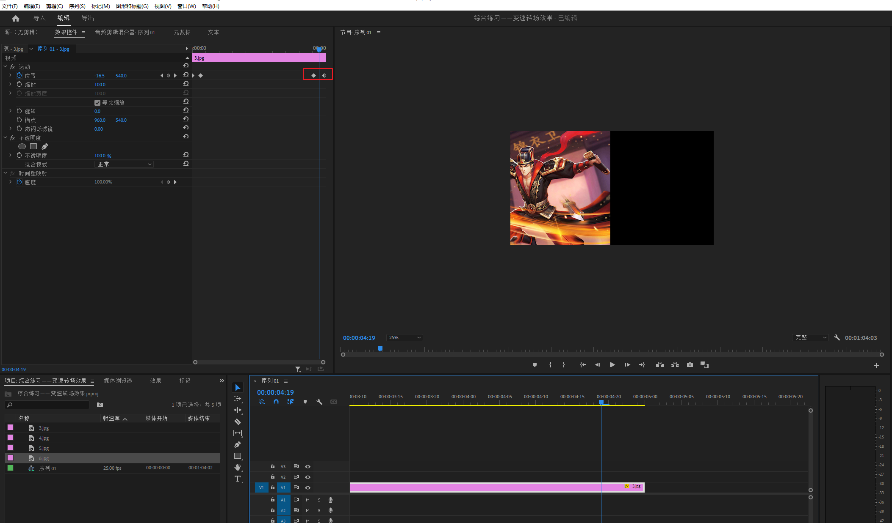Reset the 位置 parameter
Screen dimensions: 892x523
[186, 75]
